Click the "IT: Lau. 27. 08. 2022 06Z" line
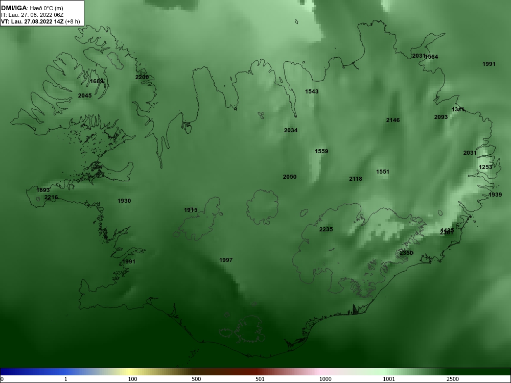 click(x=32, y=15)
